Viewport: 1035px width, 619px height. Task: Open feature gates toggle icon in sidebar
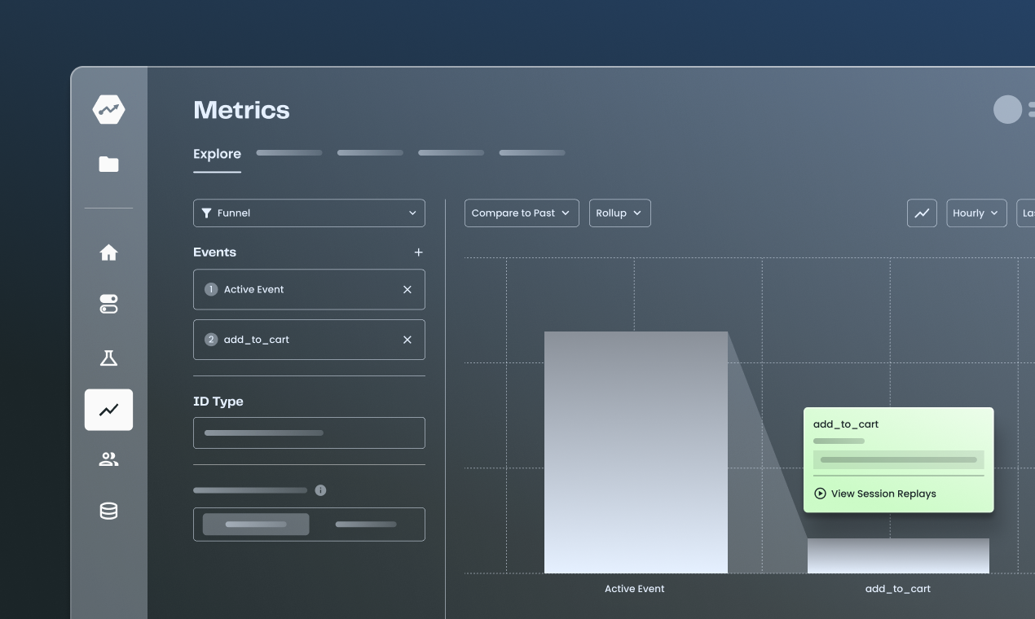[x=108, y=304]
